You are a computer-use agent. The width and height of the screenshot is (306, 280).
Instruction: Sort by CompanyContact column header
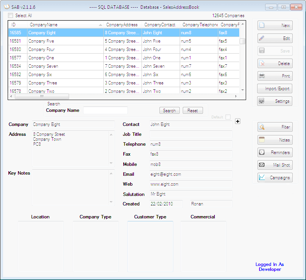click(161, 25)
